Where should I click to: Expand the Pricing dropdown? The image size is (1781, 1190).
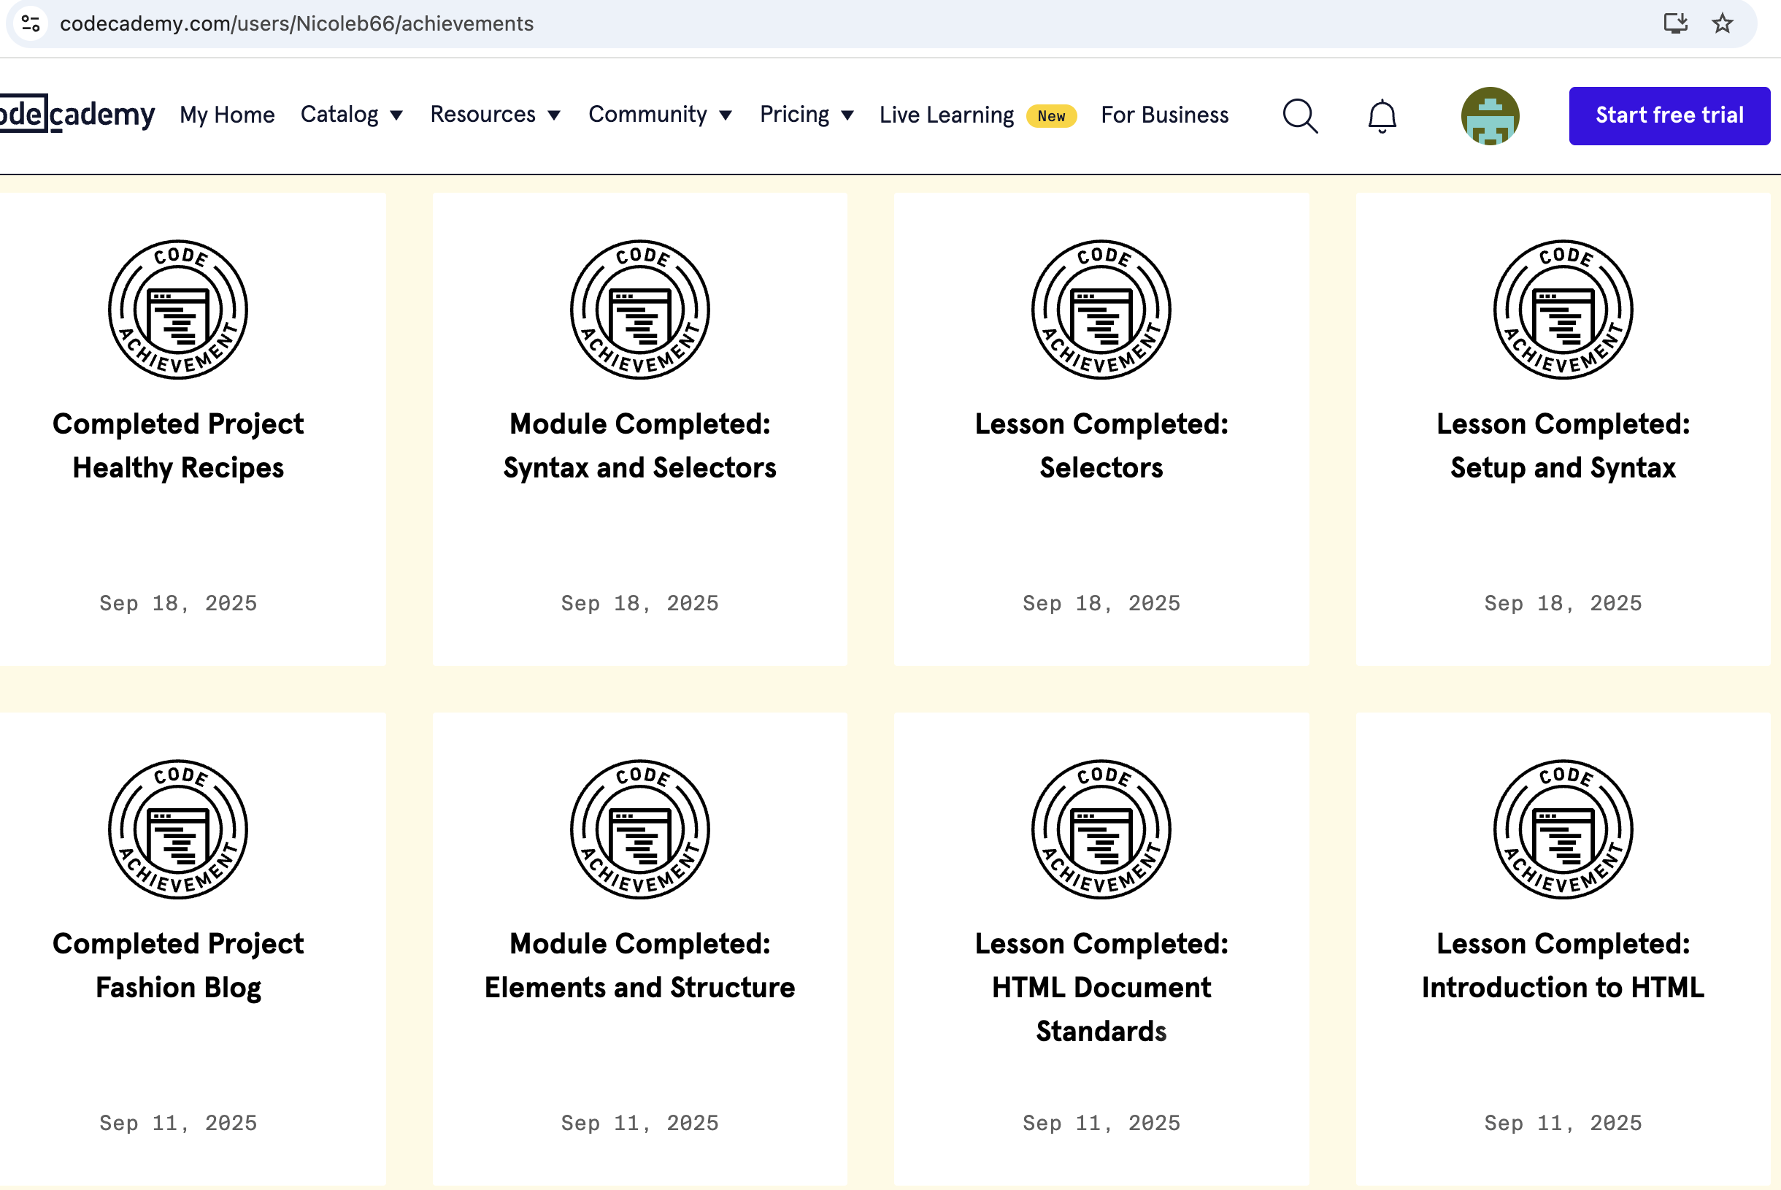click(x=806, y=115)
